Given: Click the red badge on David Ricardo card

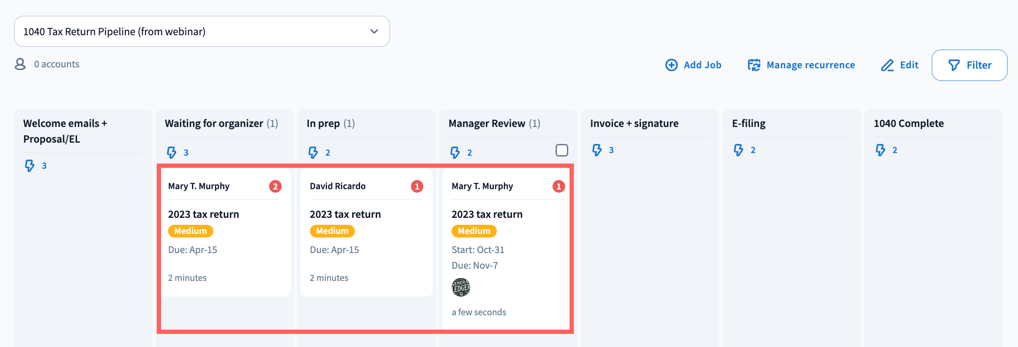Looking at the screenshot, I should click(417, 187).
